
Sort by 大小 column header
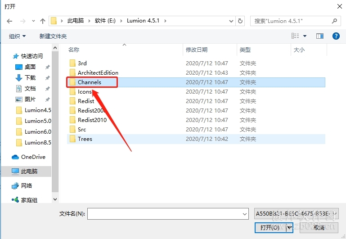[x=299, y=50]
